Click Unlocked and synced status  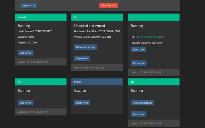coord(90,26)
